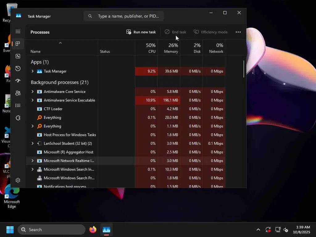Select the CTF Loader row

(x=126, y=109)
